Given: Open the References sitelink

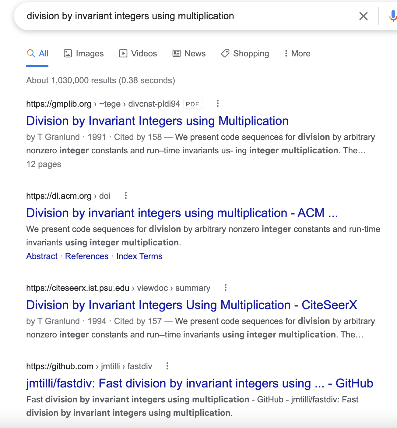Looking at the screenshot, I should [x=87, y=256].
